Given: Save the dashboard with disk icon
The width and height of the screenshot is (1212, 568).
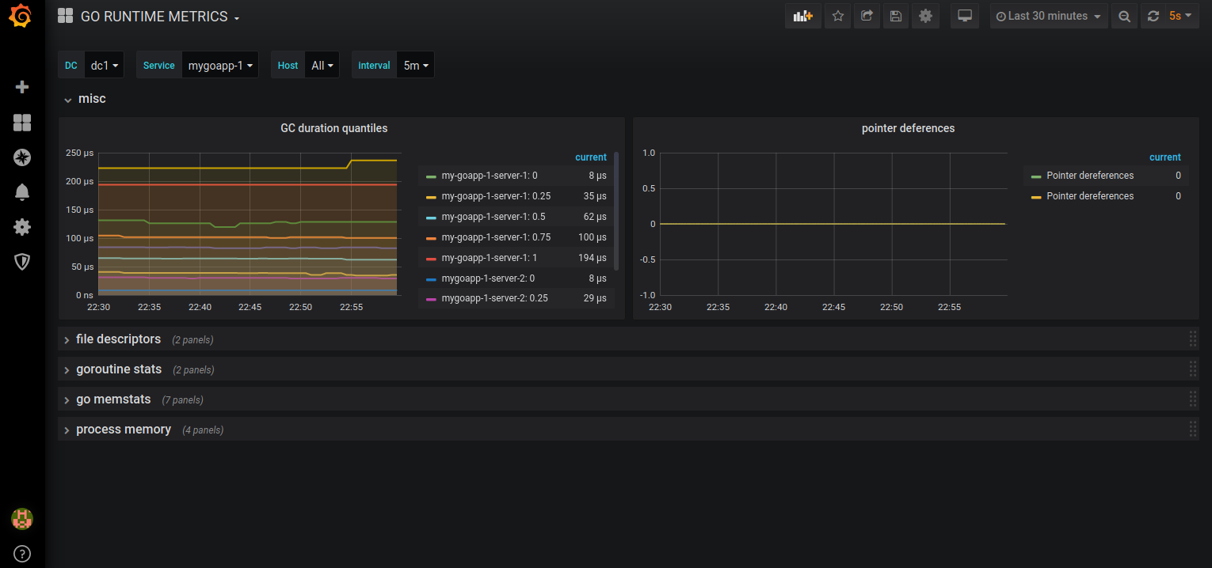Looking at the screenshot, I should [896, 16].
